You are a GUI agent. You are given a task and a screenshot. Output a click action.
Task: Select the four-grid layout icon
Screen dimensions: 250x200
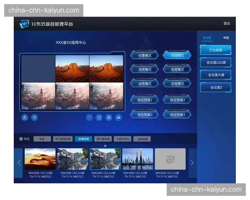(99, 117)
